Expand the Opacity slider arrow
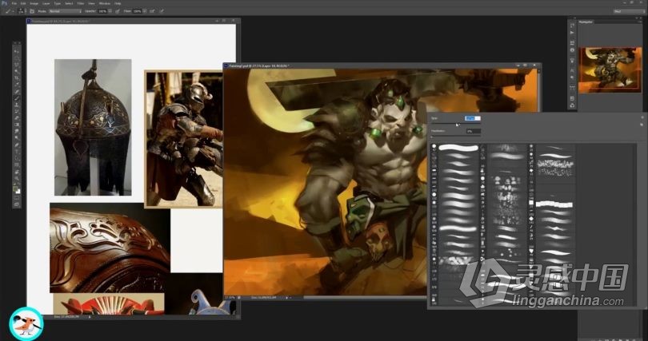The width and height of the screenshot is (648, 341). (110, 11)
